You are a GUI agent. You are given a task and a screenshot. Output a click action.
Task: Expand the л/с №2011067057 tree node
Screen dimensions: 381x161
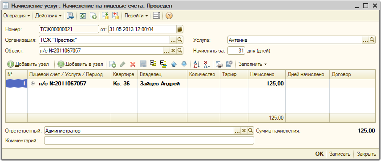[x=33, y=84]
